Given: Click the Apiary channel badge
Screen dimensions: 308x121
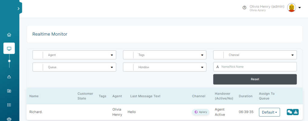Looking at the screenshot, I should (201, 112).
